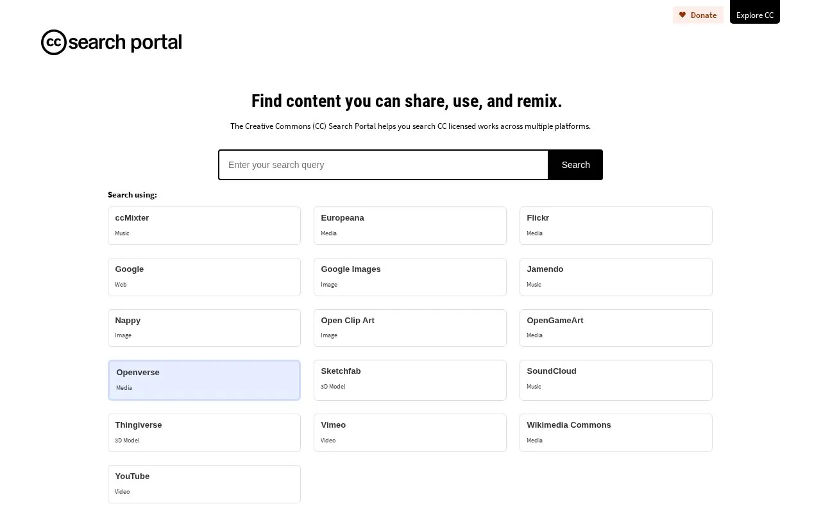The width and height of the screenshot is (821, 513).
Task: Select Thingiverse 3D Model source
Action: pos(204,433)
